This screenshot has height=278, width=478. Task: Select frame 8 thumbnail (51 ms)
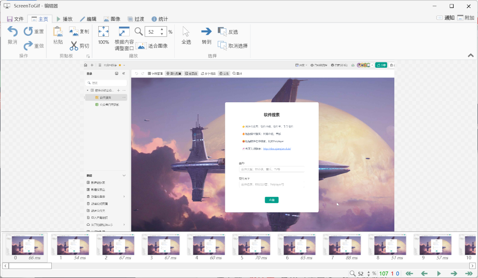pyautogui.click(x=388, y=247)
